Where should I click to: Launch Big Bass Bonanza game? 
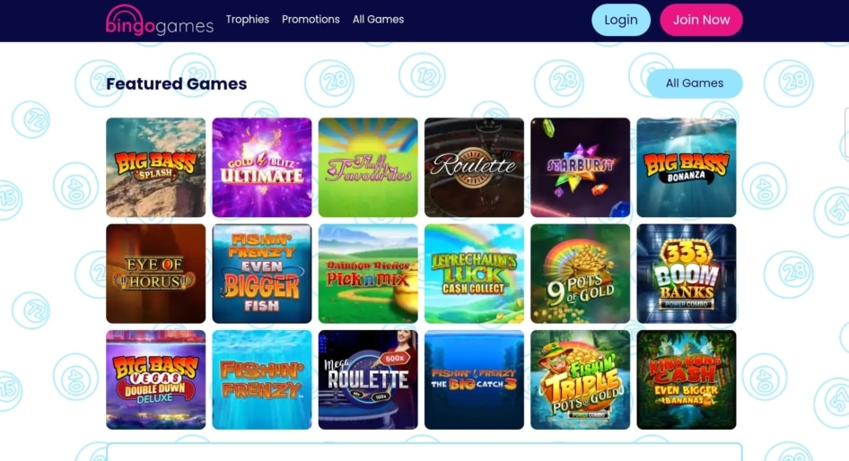coord(687,167)
